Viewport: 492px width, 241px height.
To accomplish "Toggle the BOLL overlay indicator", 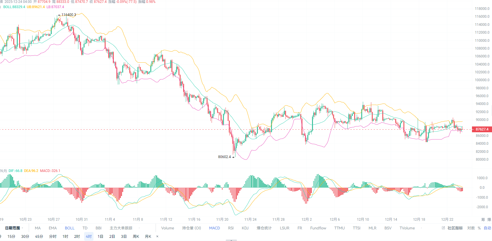I will 70,228.
